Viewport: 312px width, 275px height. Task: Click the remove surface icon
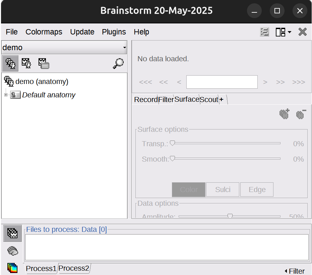point(301,114)
